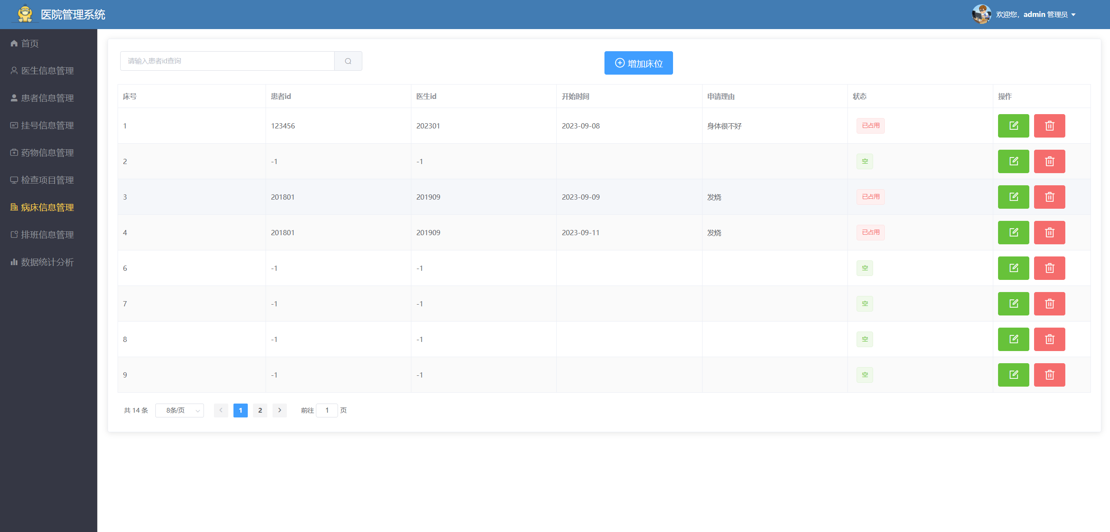Open the 8条/页 page size dropdown

(180, 410)
